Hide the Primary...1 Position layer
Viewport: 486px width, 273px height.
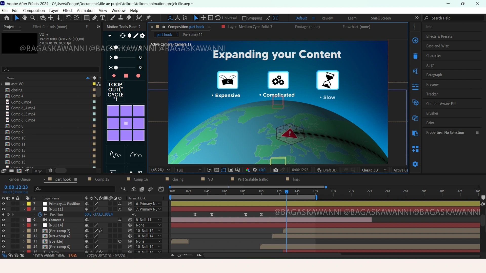tap(3, 204)
